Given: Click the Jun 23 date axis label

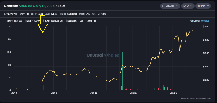Looking at the screenshot, I should (x=173, y=93).
